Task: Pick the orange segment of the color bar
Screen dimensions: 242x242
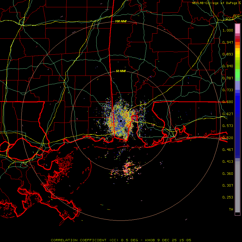Action: coord(237,47)
